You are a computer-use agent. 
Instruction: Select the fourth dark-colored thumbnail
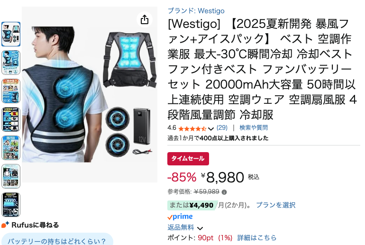[x=11, y=119]
